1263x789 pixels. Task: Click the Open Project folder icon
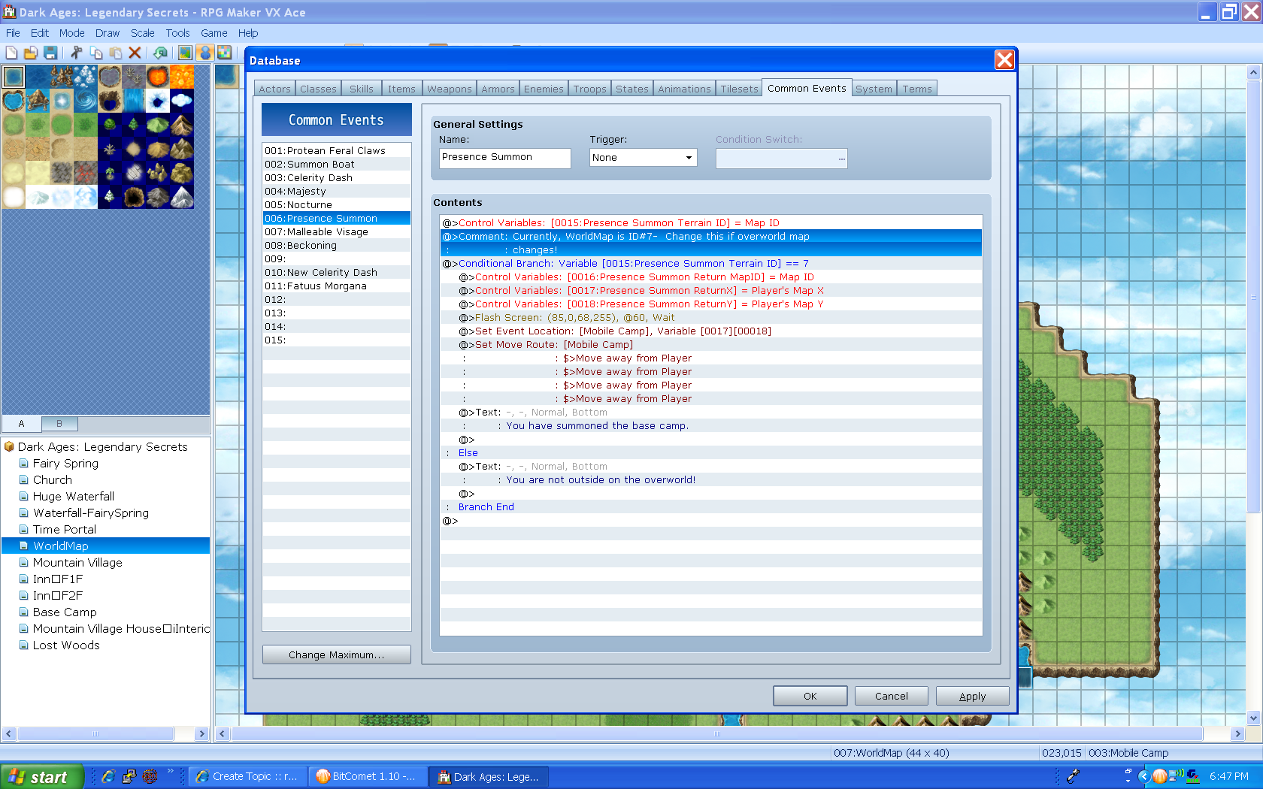[31, 53]
